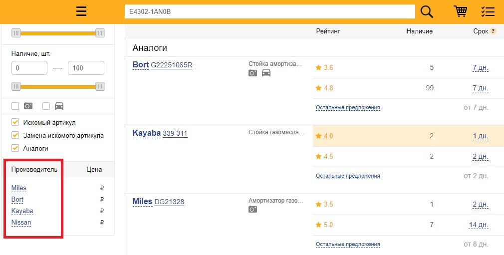
Task: Click the 14 дн. delivery term
Action: pyautogui.click(x=478, y=225)
